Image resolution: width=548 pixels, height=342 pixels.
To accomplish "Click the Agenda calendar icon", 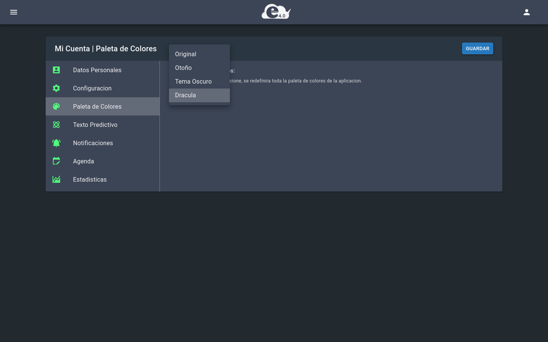I will 56,161.
